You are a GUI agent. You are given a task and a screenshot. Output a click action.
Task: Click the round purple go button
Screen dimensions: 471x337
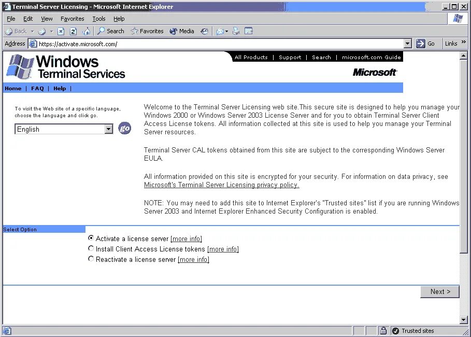[124, 129]
